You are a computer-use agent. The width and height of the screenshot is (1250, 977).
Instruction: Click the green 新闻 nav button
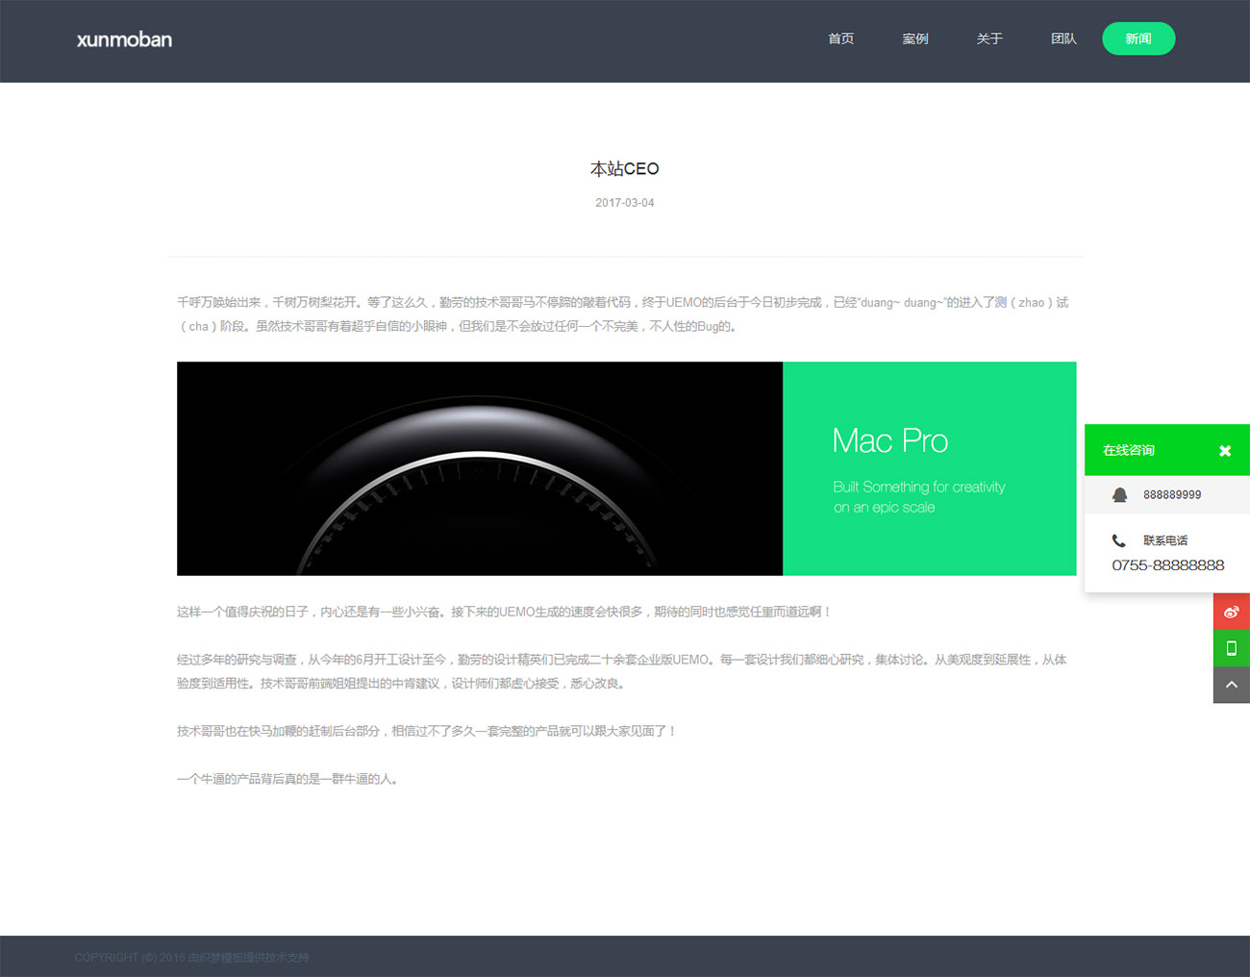click(1137, 38)
